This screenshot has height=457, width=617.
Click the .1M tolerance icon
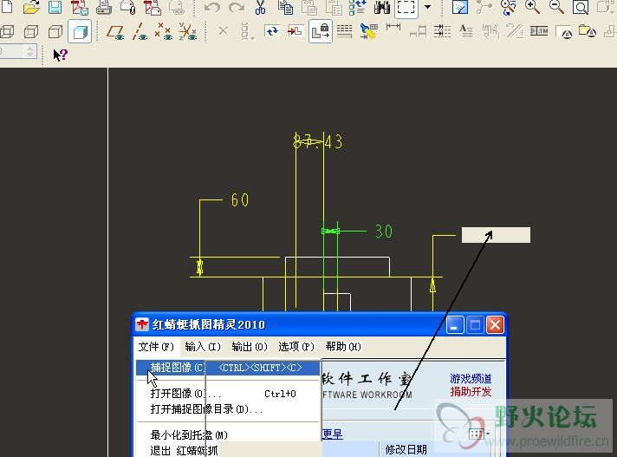tap(539, 30)
